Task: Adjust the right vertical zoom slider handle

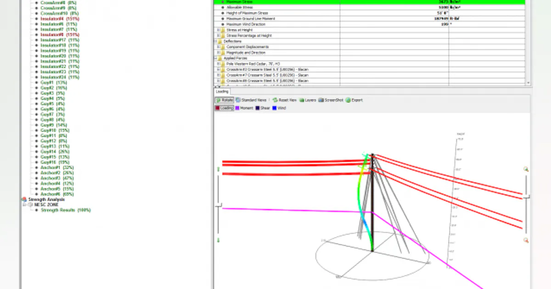Action: pos(526,196)
